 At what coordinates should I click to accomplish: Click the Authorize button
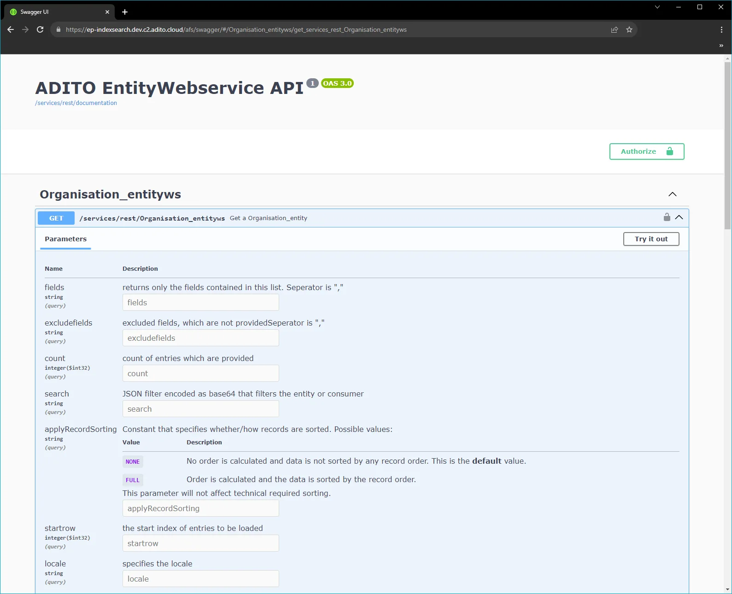tap(647, 151)
